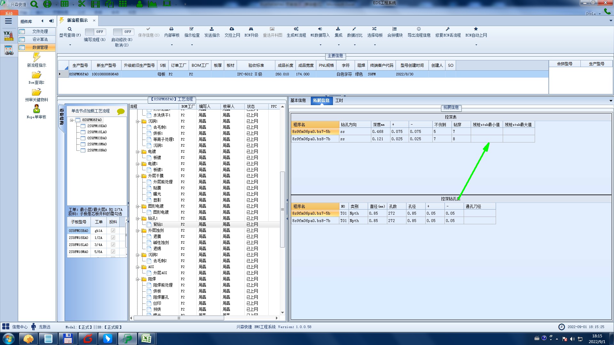Select the 生成MI流程 gears icon

click(296, 29)
